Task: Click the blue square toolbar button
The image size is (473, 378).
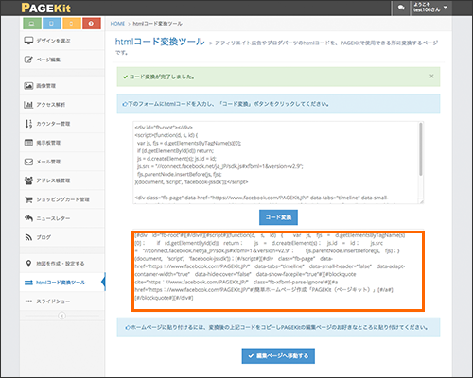Action: 52,24
